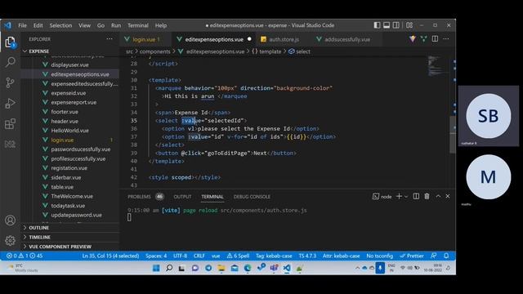The height and width of the screenshot is (294, 523).
Task: Switch to the Output panel tab
Action: coord(182,197)
